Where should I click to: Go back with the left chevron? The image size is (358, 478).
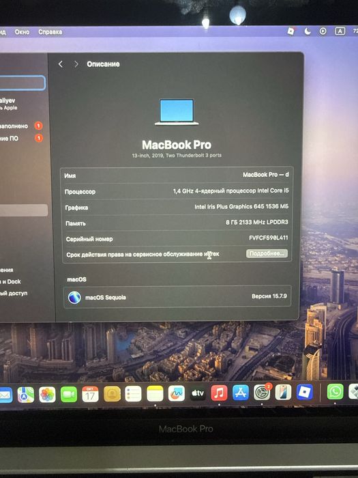61,64
